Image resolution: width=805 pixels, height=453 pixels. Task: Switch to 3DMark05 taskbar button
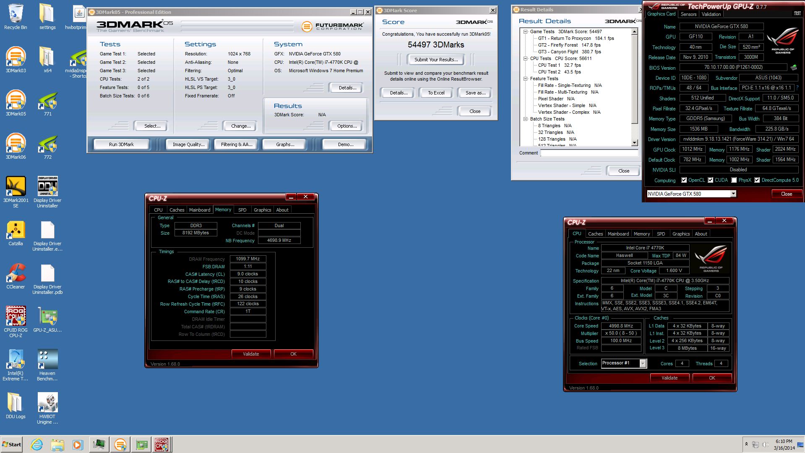[x=120, y=444]
